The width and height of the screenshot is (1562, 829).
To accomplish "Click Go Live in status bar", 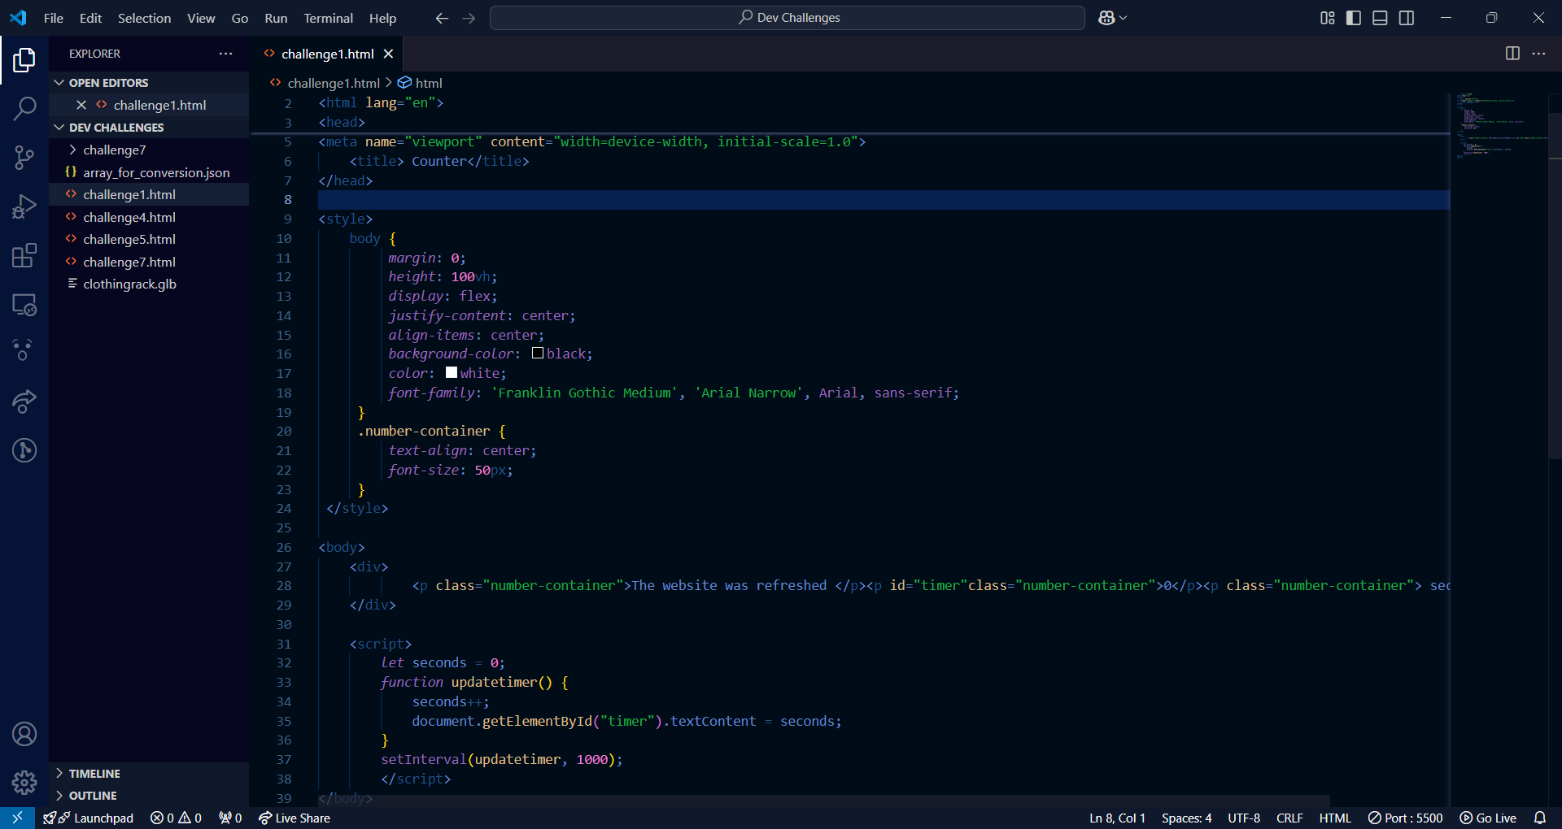I will point(1488,818).
